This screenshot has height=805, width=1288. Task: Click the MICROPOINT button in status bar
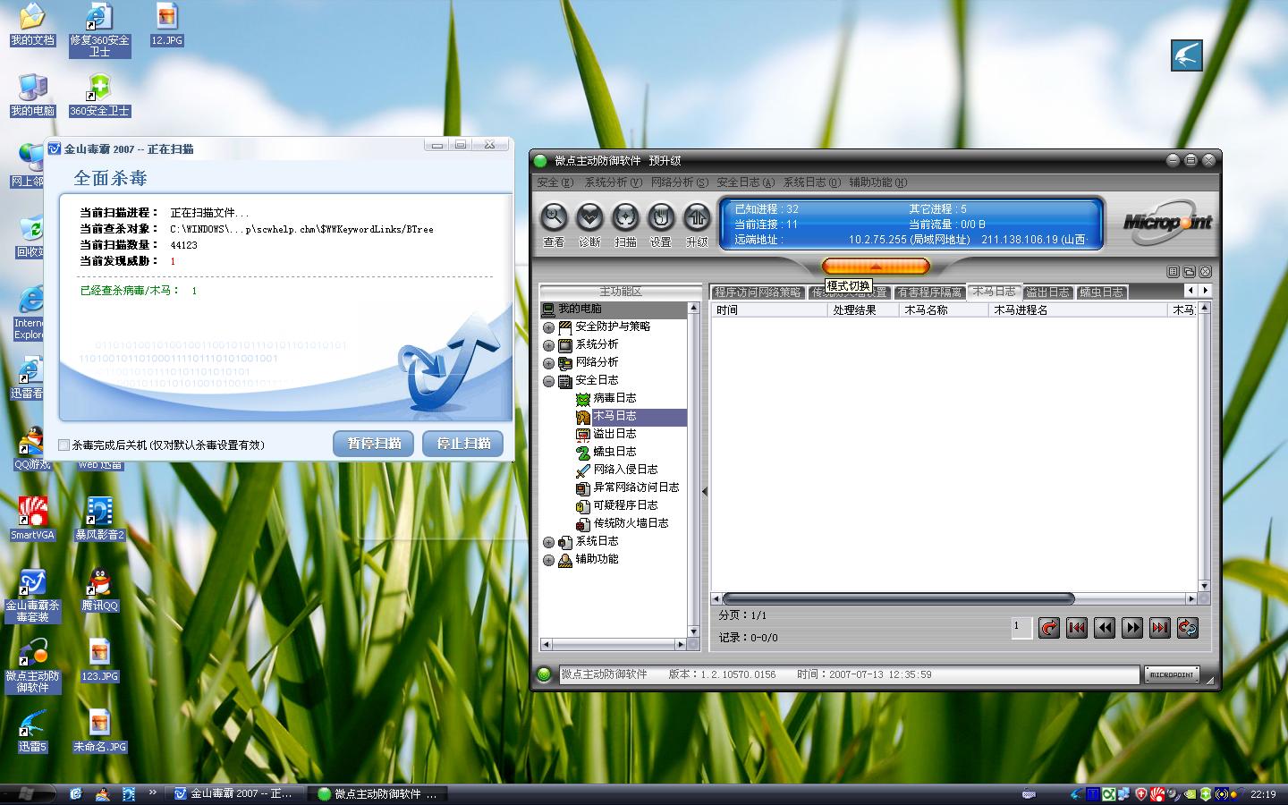tap(1172, 674)
